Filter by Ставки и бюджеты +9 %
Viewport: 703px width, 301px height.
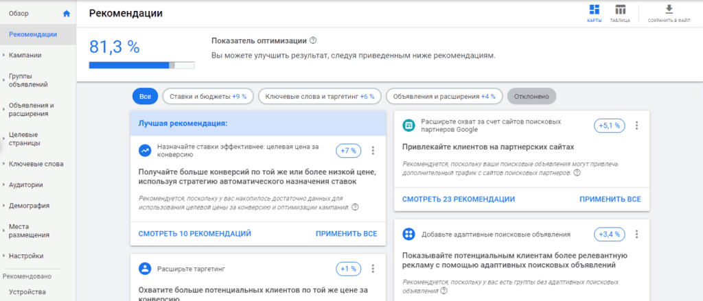click(x=208, y=96)
